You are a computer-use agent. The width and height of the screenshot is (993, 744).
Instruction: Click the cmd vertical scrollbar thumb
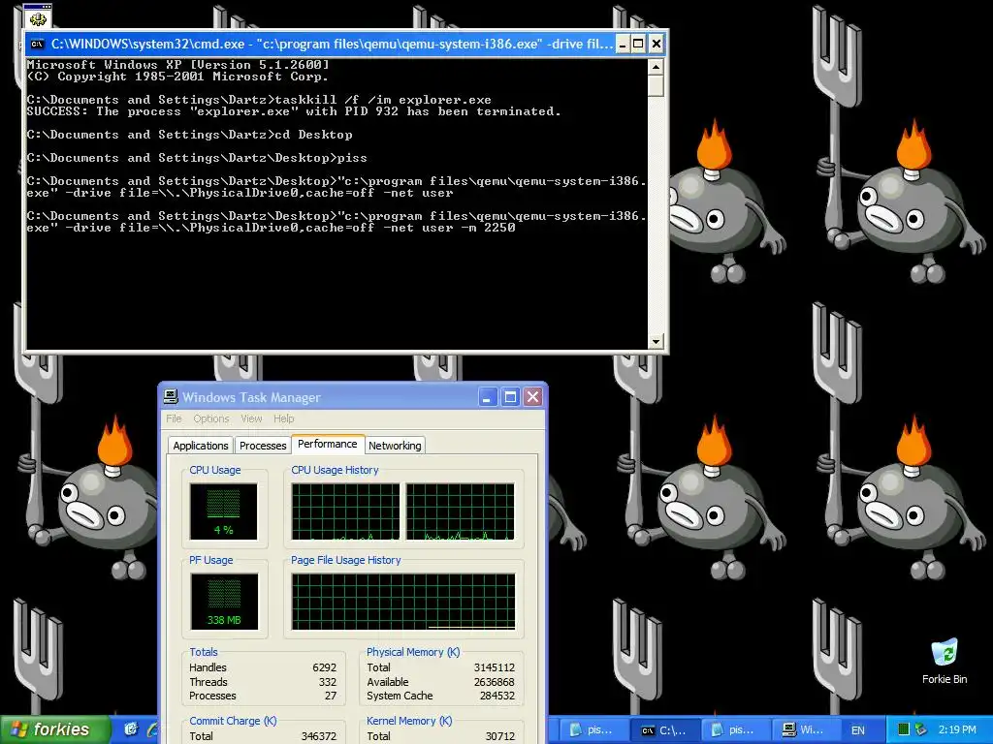coord(657,85)
